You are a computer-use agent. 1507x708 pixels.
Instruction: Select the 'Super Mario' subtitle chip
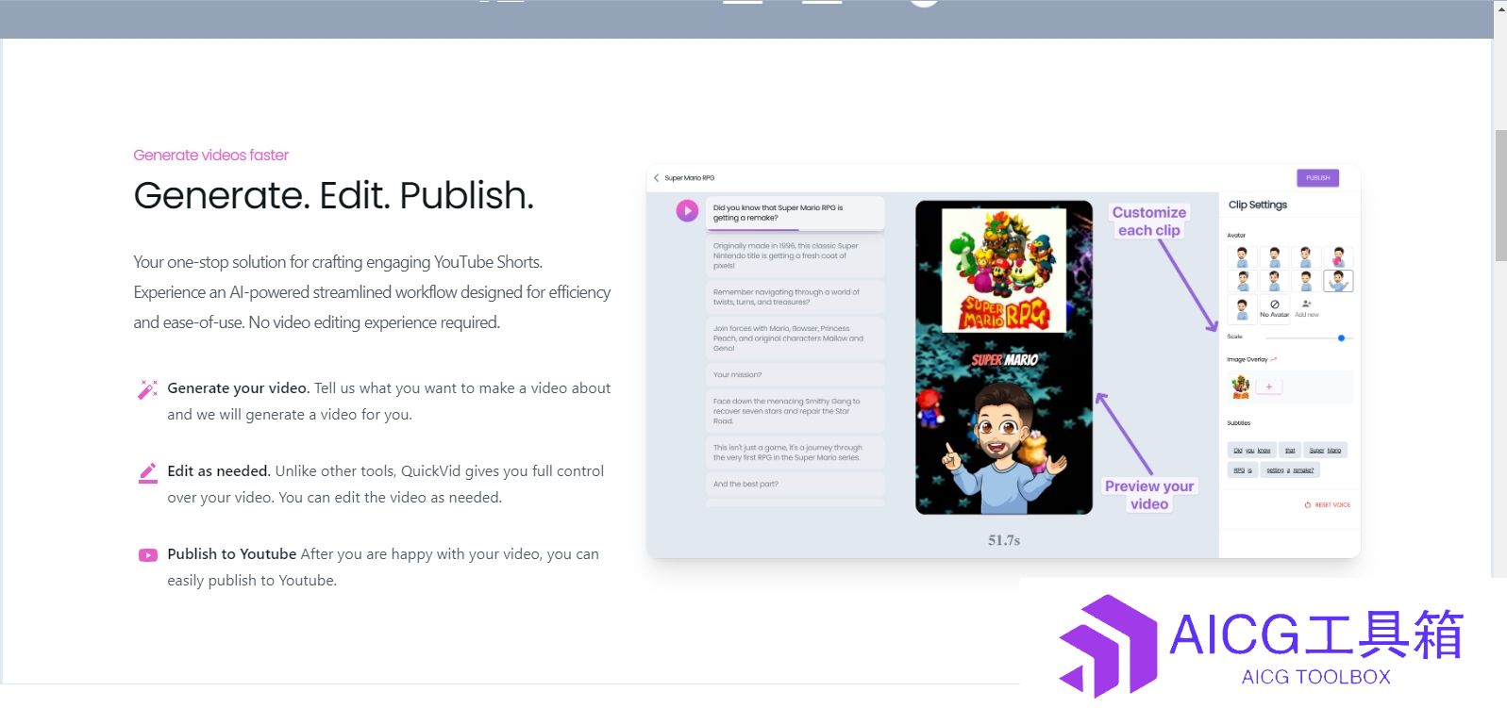(x=1325, y=451)
